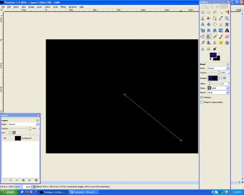Toggle the layer lock pixels checkbox
This screenshot has height=195, width=244.
[x=11, y=133]
